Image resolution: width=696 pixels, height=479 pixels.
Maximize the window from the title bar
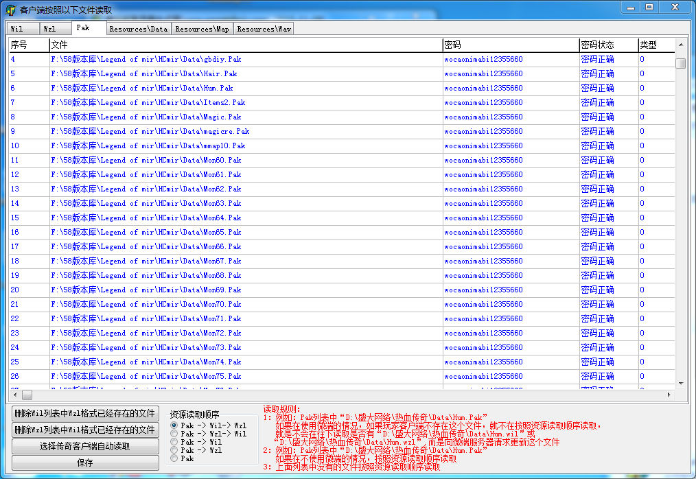649,7
